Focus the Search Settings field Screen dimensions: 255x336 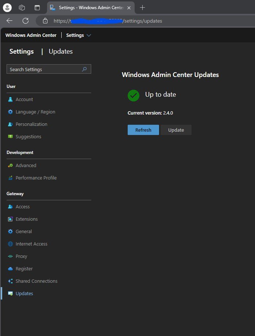(49, 69)
